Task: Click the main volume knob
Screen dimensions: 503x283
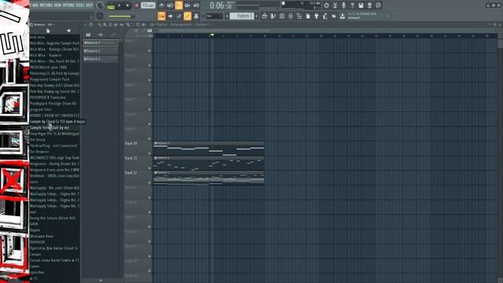Action: [100, 6]
